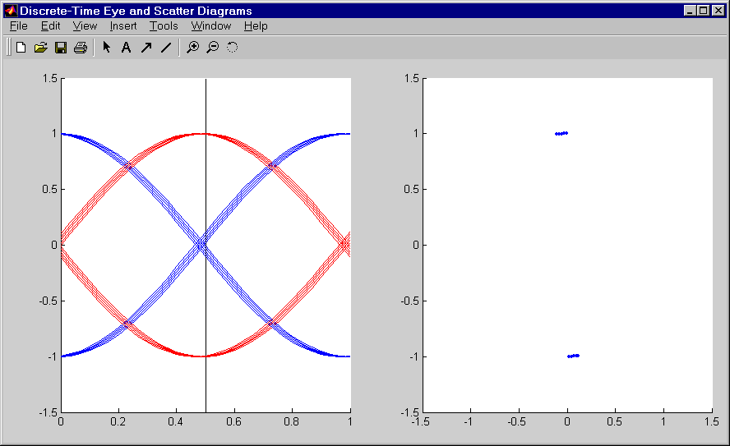730x446 pixels.
Task: Open the File menu
Action: pos(19,25)
